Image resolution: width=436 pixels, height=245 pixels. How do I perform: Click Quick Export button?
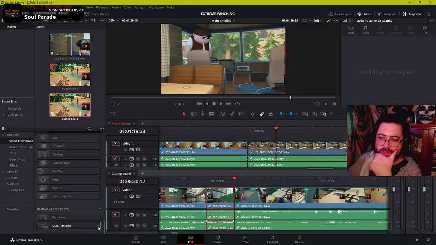340,14
